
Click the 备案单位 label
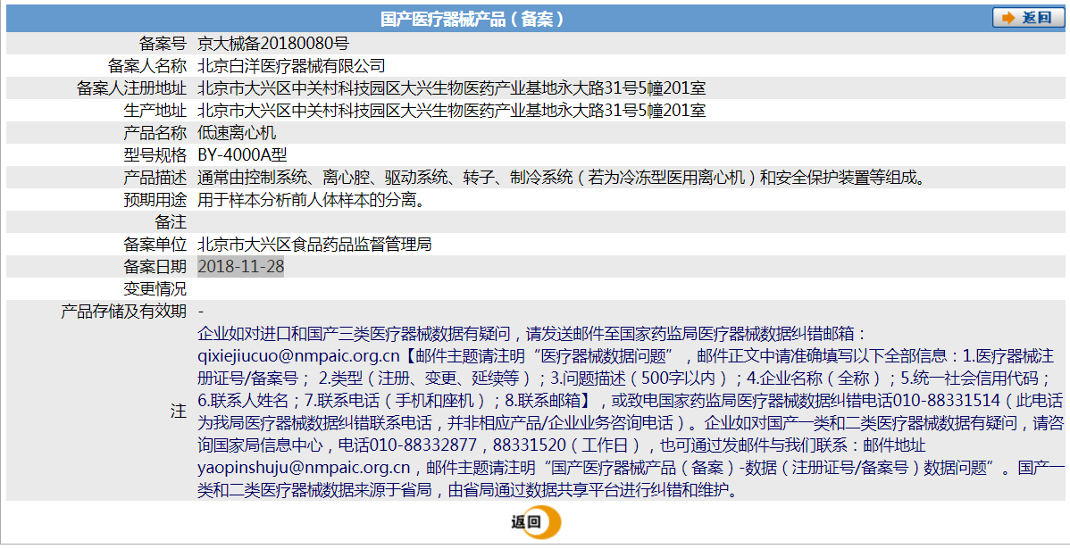point(155,245)
